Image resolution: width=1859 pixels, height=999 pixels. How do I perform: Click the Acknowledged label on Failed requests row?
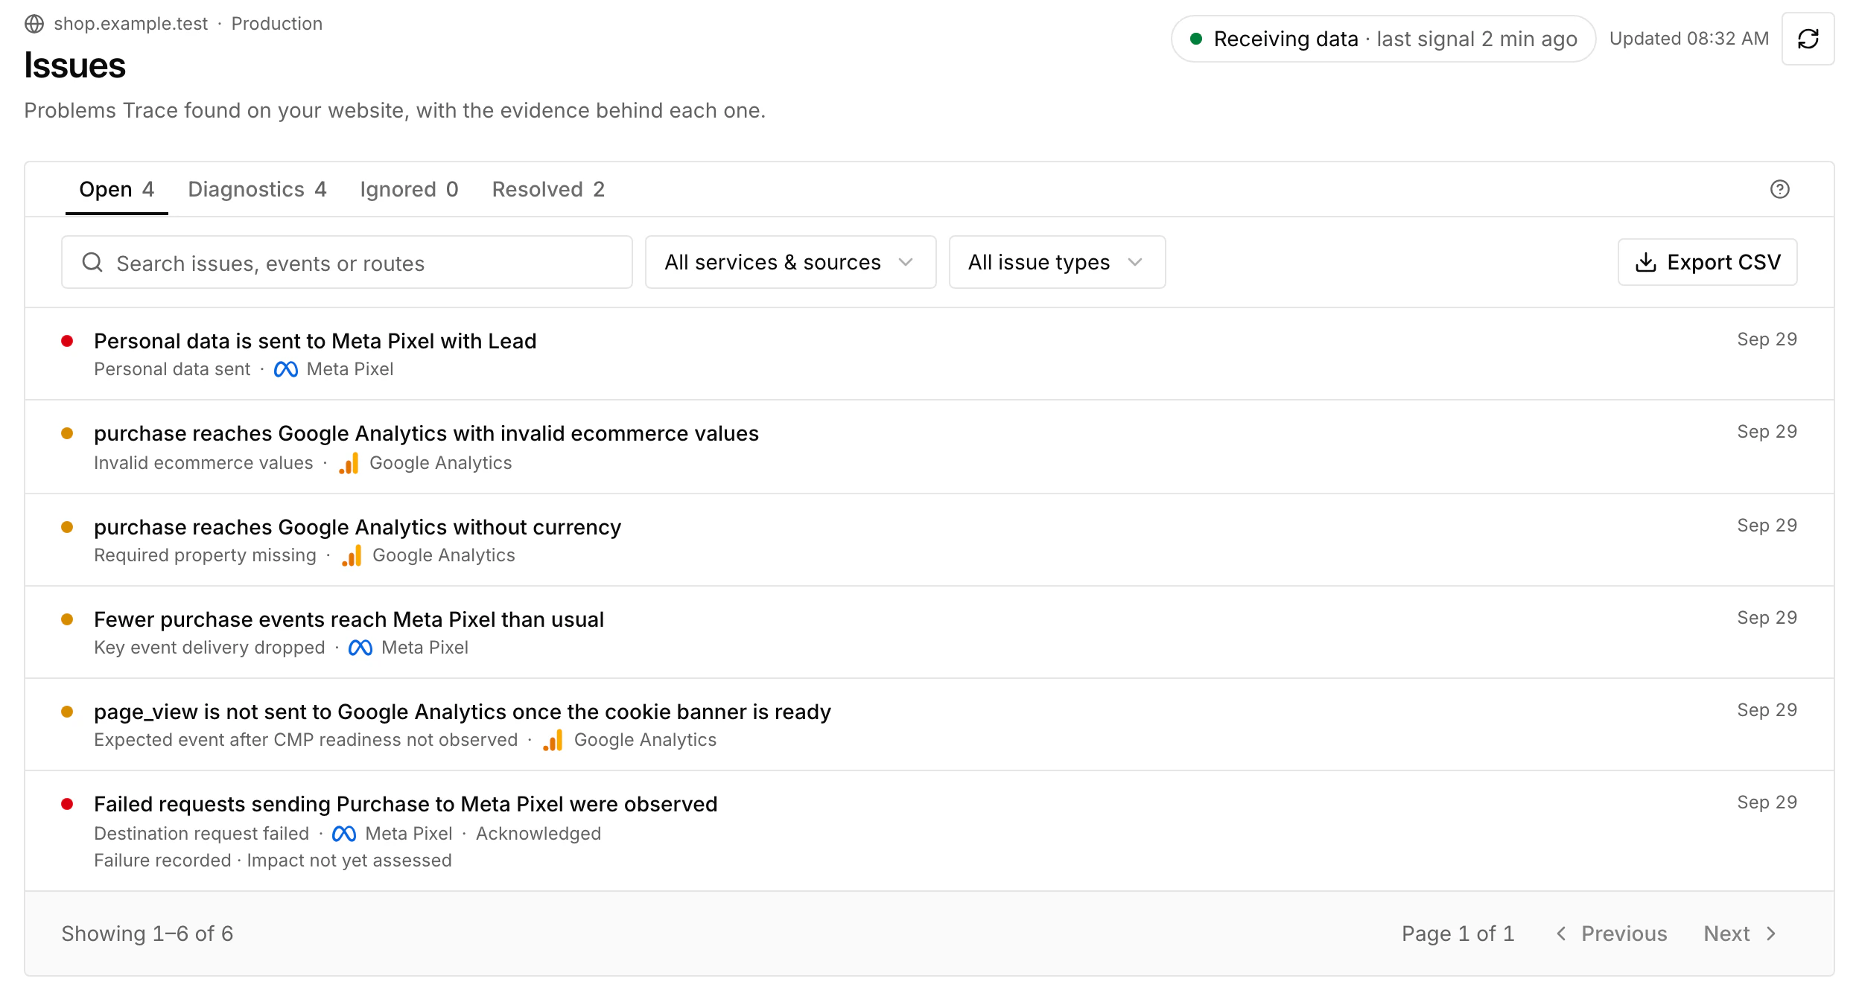538,834
